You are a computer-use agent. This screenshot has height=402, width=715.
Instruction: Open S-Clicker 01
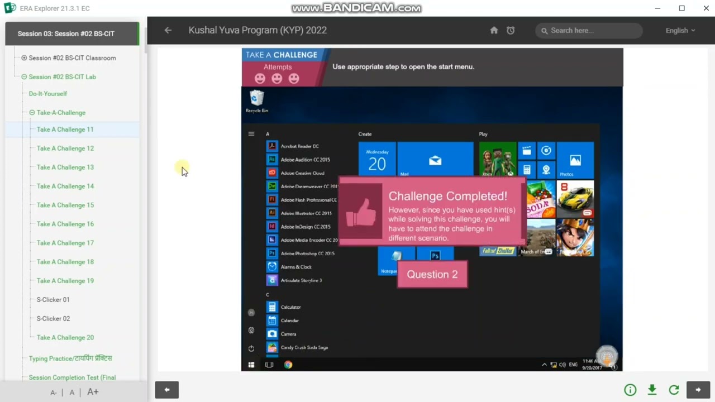53,300
